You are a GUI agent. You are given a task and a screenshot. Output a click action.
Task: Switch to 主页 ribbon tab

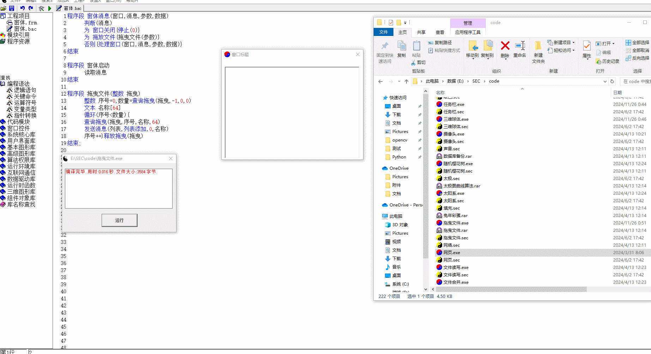pyautogui.click(x=403, y=32)
